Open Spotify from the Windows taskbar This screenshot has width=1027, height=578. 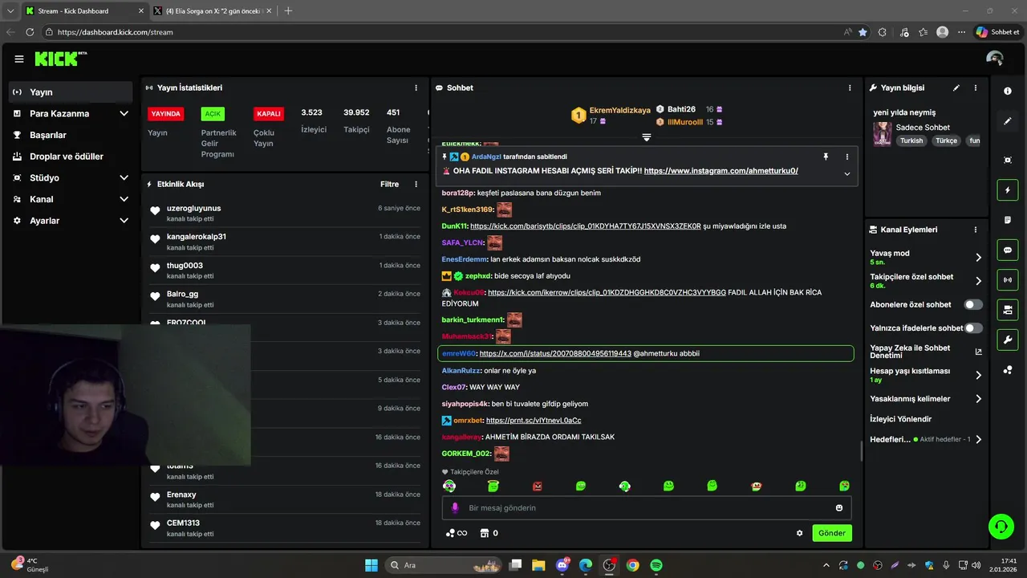point(656,565)
